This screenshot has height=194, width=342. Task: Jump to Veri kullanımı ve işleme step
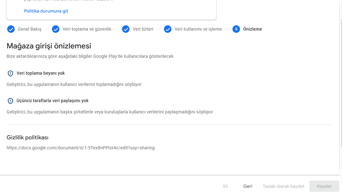point(198,29)
